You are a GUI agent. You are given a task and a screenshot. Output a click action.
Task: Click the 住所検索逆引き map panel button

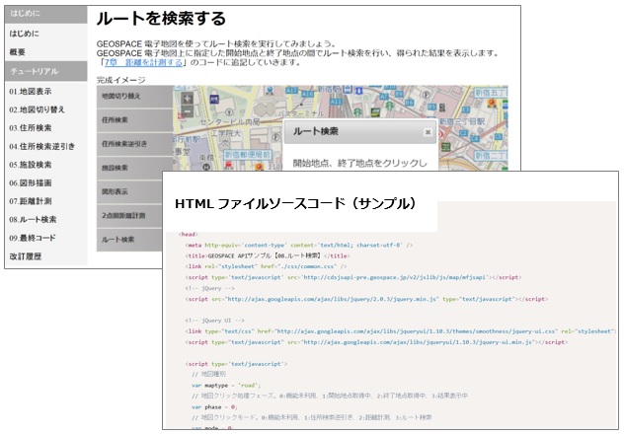[x=134, y=144]
